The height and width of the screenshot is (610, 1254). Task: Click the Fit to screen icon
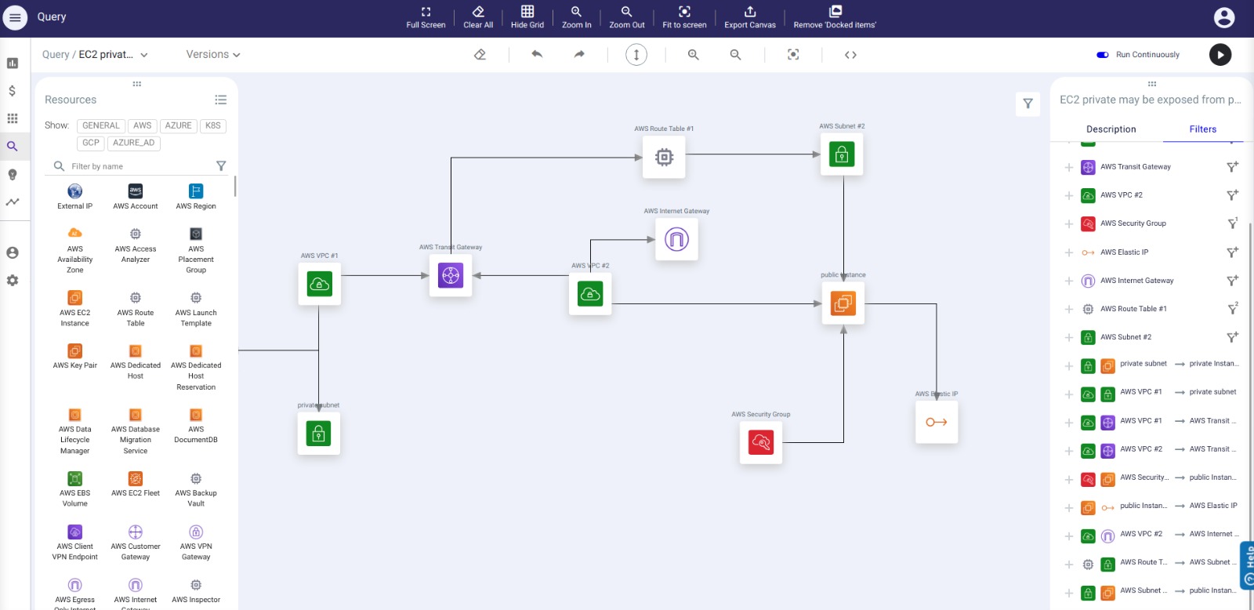pos(684,12)
